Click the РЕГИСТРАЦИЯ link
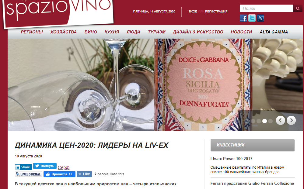 coord(216,12)
